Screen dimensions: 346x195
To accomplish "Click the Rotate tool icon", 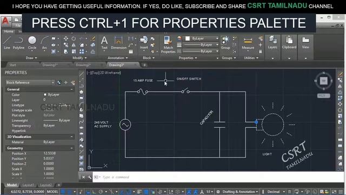I will 74,38.
